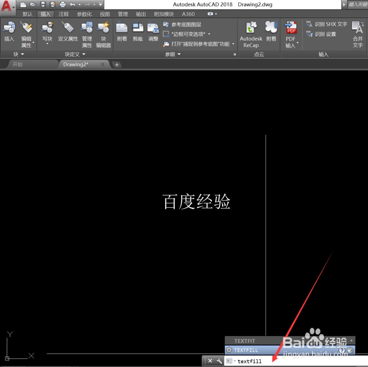Switch to the View (视图) ribbon tab
Image resolution: width=368 pixels, height=367 pixels.
(105, 14)
